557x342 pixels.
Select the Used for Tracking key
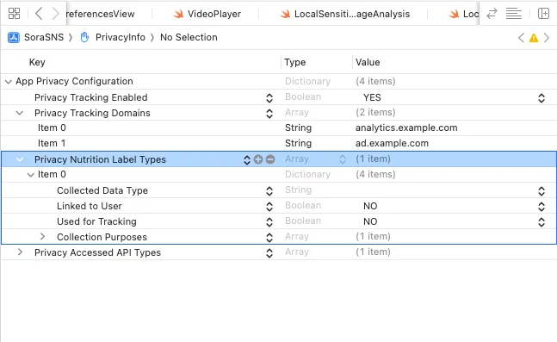coord(96,221)
